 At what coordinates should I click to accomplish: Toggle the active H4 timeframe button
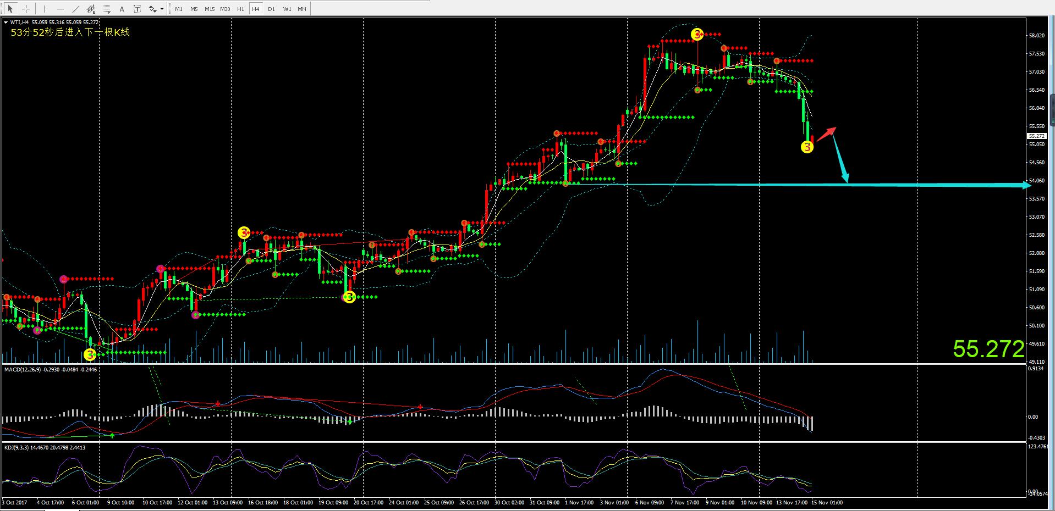(x=256, y=9)
